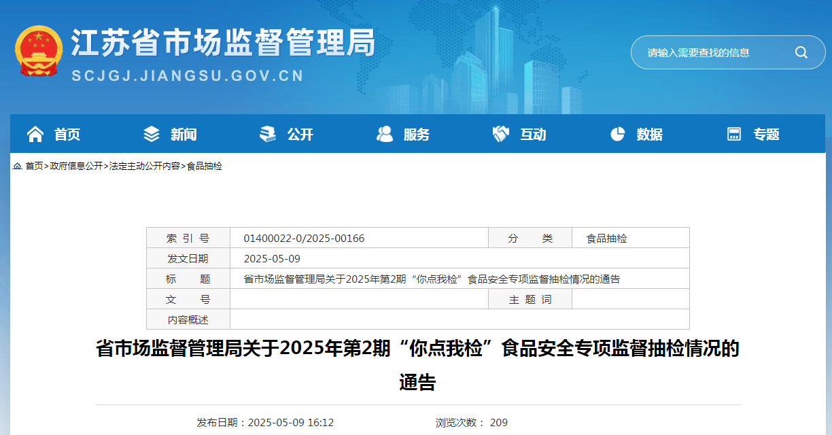Viewport: 832px width, 435px height.
Task: Go to 首页 in the breadcrumb
Action: (34, 166)
